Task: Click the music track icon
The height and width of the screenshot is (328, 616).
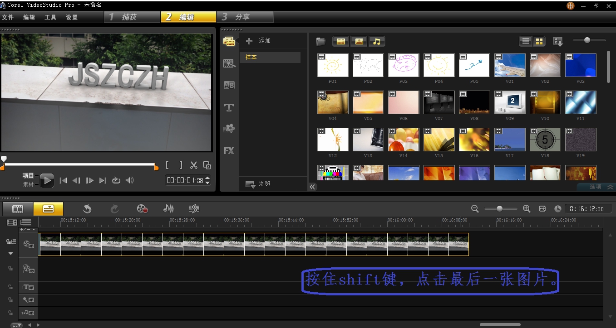Action: (x=28, y=313)
